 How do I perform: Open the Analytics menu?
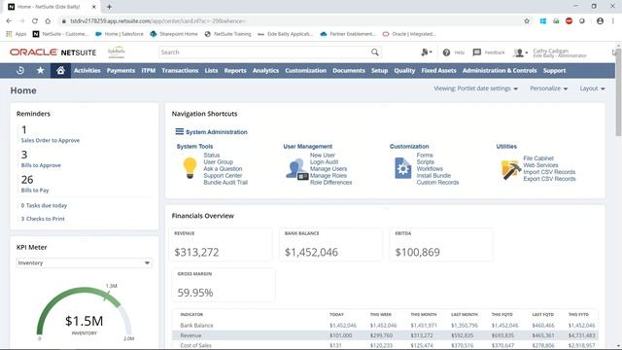265,70
